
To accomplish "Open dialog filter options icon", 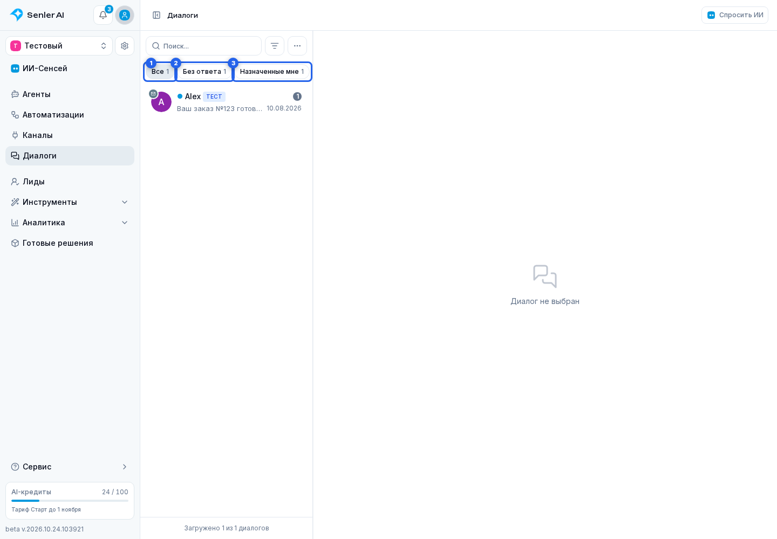I will click(x=275, y=46).
